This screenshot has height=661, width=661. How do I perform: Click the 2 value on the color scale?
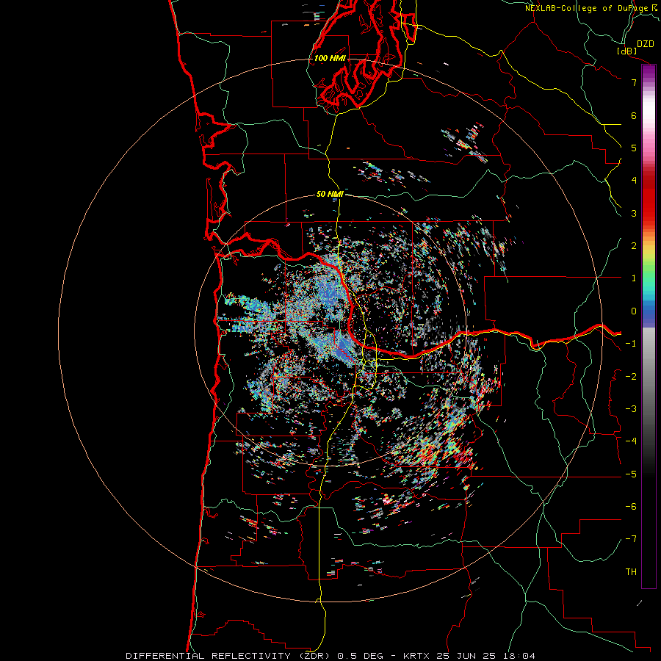point(634,246)
